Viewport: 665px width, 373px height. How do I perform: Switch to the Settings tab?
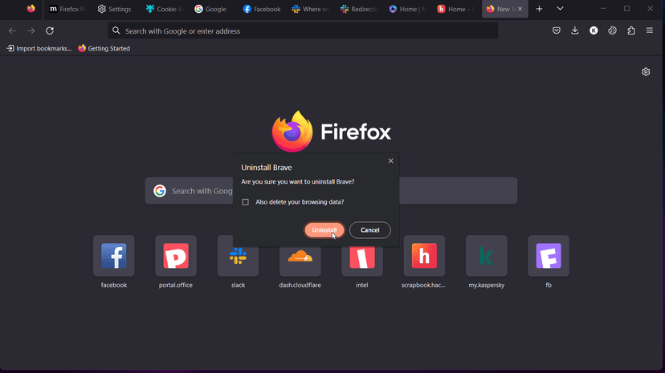pos(114,9)
